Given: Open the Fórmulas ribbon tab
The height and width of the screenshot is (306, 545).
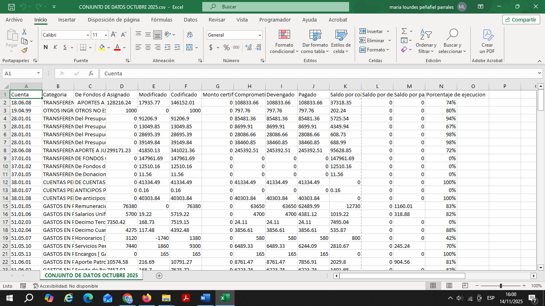Looking at the screenshot, I should [x=162, y=20].
